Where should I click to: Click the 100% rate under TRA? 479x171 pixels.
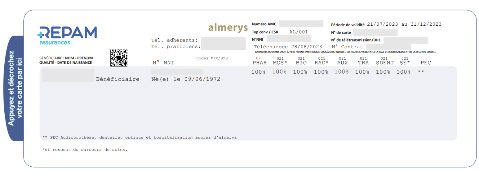362,72
